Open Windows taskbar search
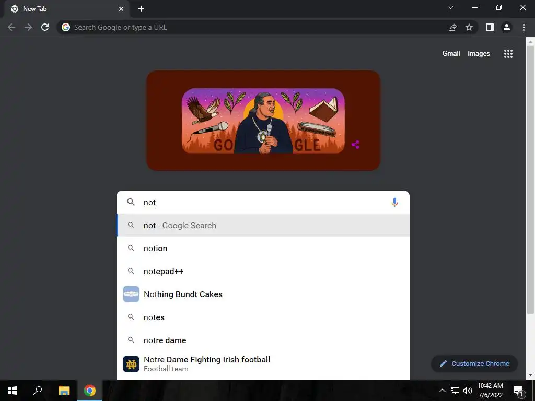 pyautogui.click(x=38, y=391)
